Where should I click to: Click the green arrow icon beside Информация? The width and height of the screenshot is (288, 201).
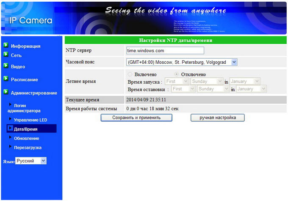[6, 45]
